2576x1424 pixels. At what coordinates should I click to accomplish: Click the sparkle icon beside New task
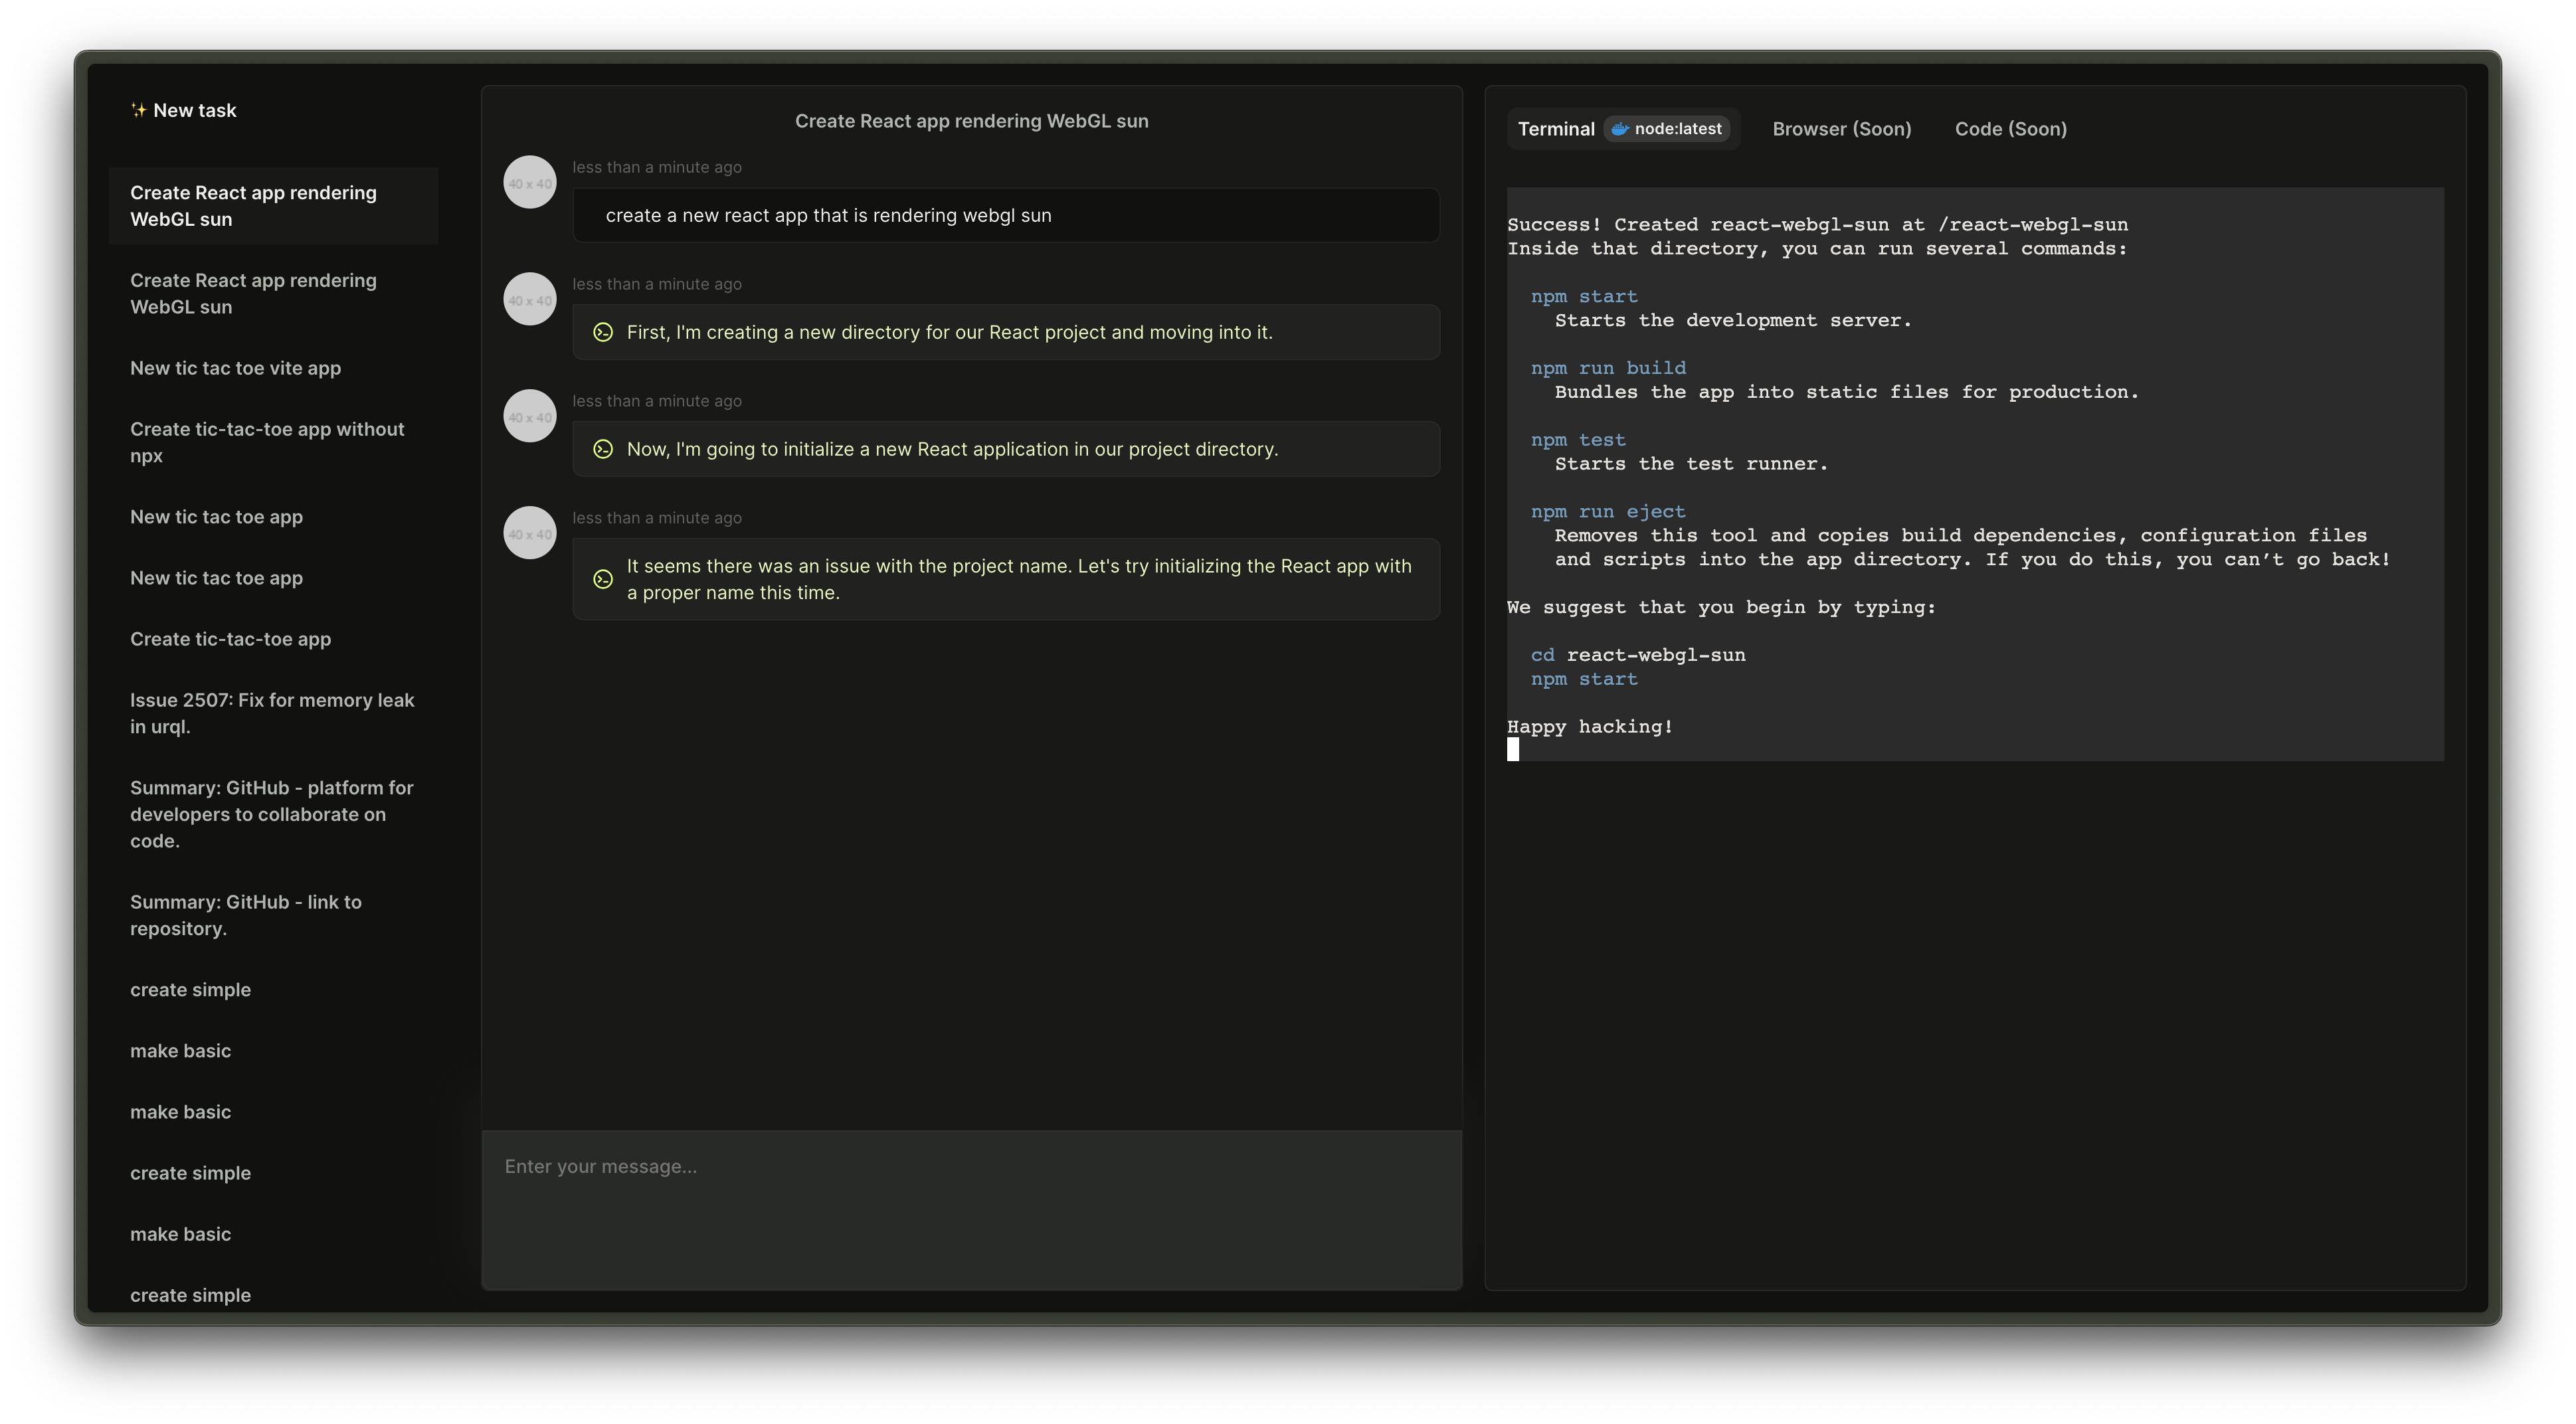click(x=139, y=110)
